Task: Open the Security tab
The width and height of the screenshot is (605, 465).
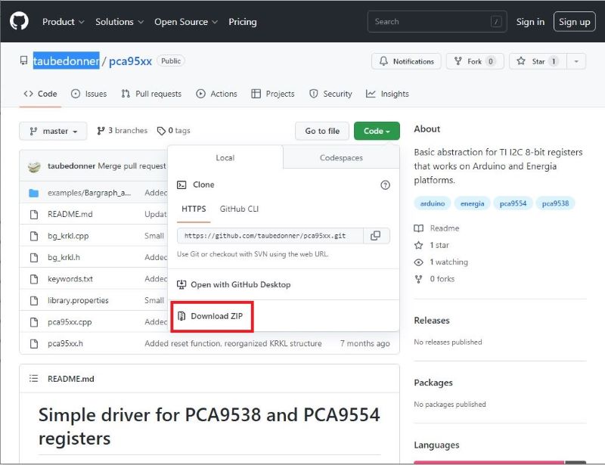Action: click(330, 94)
